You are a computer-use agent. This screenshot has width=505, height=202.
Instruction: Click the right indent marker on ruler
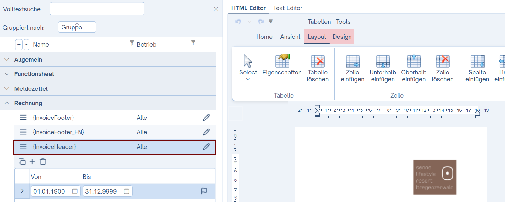(477, 113)
